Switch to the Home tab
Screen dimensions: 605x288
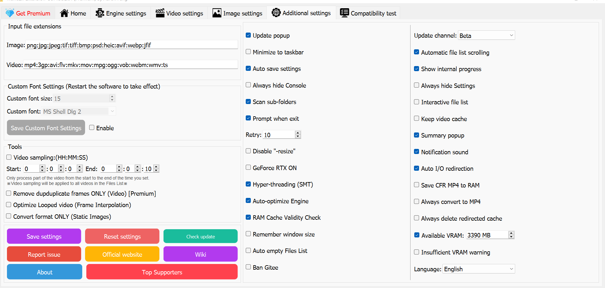click(x=73, y=13)
